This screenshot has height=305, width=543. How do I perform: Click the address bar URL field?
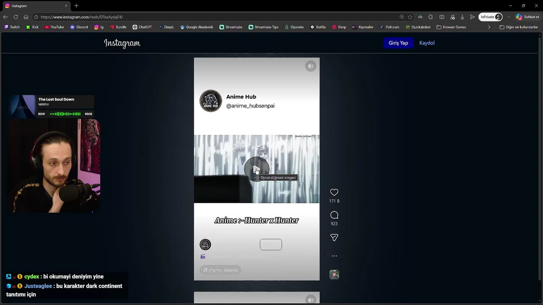click(x=216, y=17)
